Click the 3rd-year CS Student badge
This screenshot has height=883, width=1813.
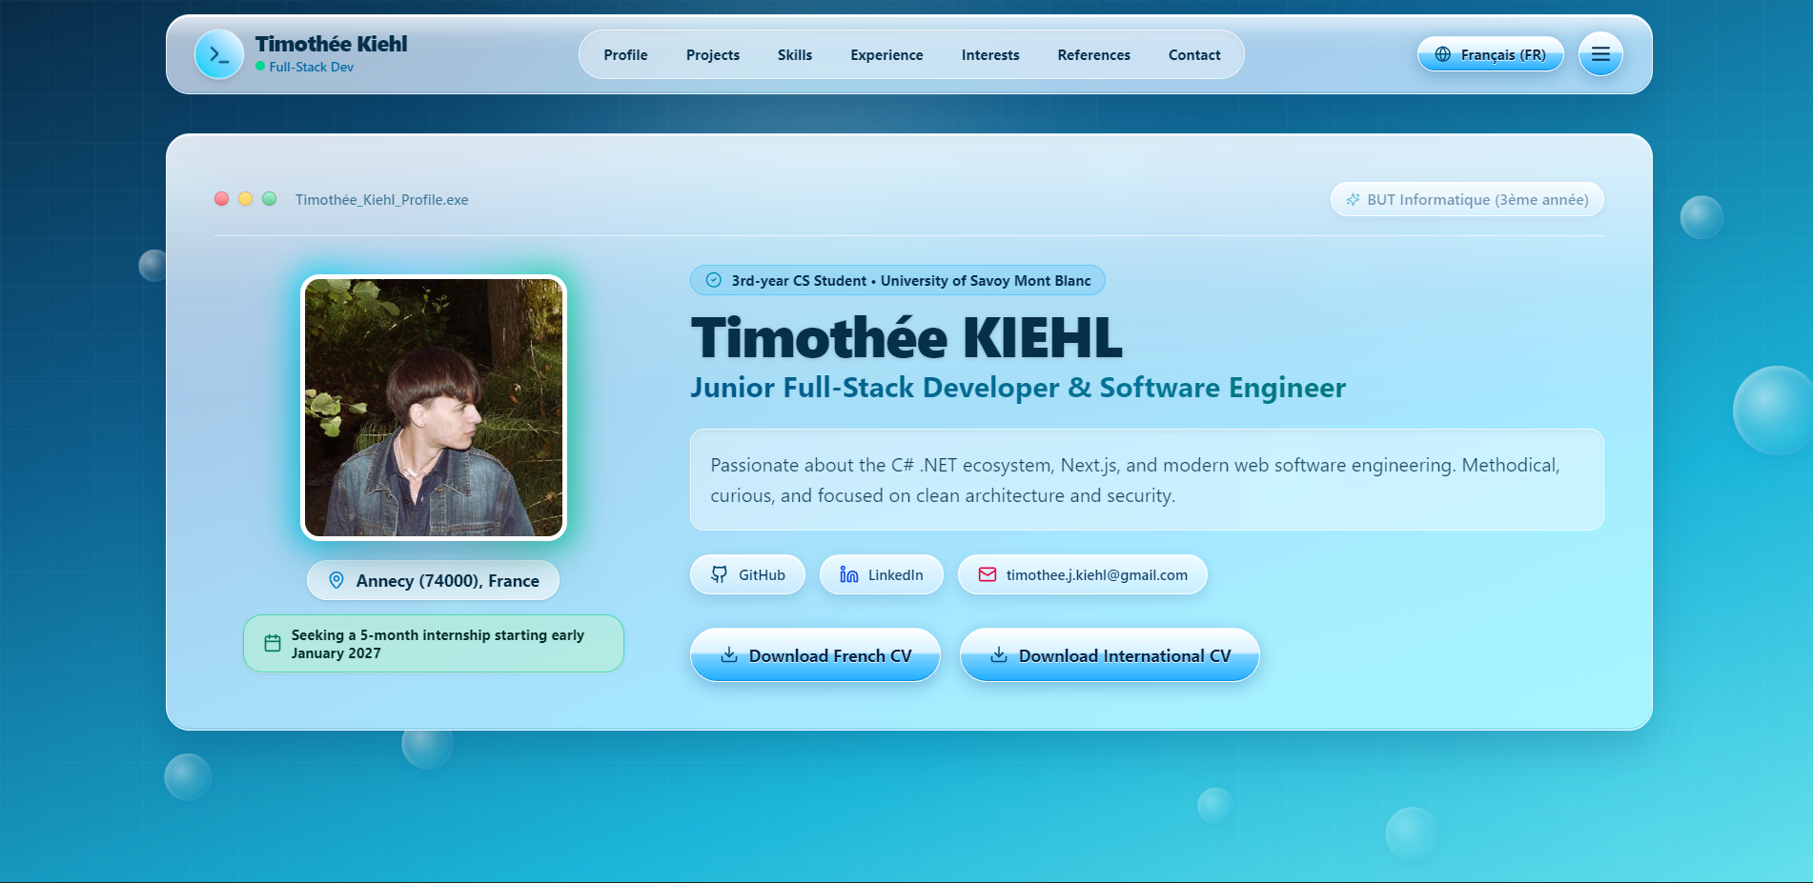898,280
